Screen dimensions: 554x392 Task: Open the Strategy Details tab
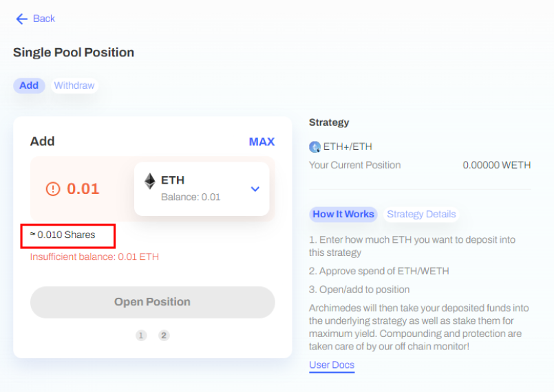pos(421,215)
